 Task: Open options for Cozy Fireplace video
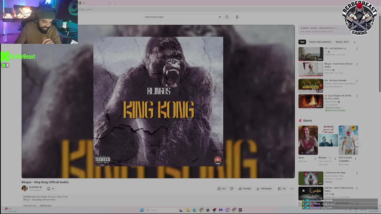[357, 96]
